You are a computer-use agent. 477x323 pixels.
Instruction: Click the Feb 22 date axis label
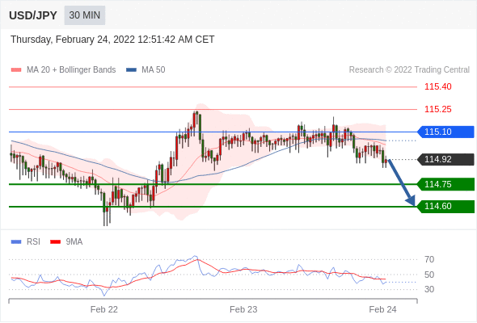point(104,309)
